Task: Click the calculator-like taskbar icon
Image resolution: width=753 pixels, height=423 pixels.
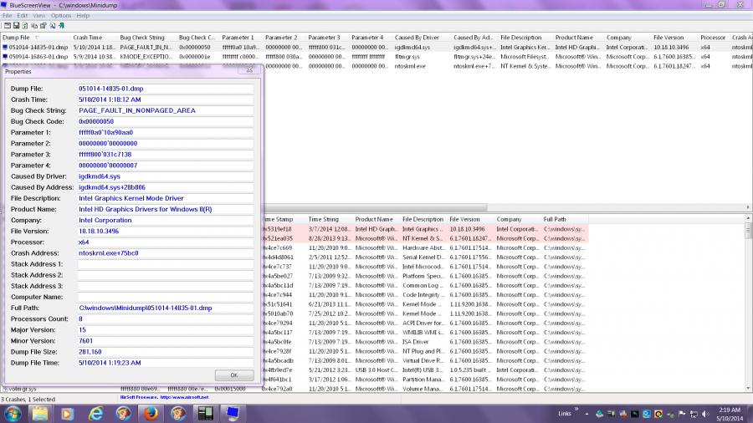Action: pyautogui.click(x=206, y=414)
